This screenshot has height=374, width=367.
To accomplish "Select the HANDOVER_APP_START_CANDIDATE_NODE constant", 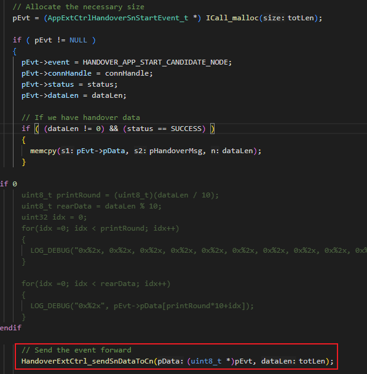I will coord(156,63).
